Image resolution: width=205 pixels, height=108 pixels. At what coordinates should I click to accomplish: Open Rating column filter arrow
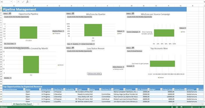(100, 89)
